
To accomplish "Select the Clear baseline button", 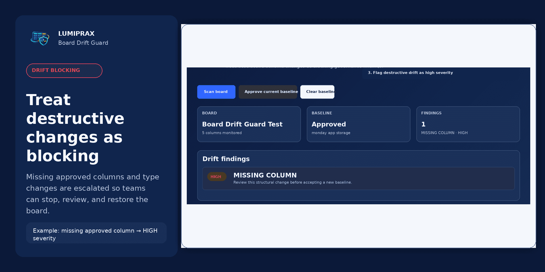I will click(317, 92).
